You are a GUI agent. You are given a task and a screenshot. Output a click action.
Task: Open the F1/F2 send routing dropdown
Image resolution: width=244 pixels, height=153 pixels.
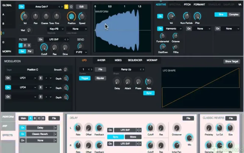point(81,52)
